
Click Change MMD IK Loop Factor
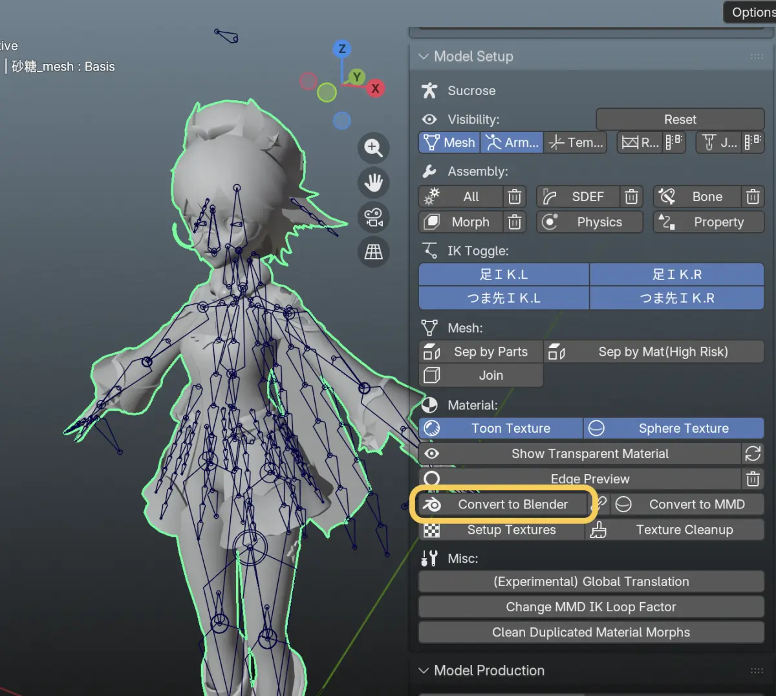coord(591,607)
